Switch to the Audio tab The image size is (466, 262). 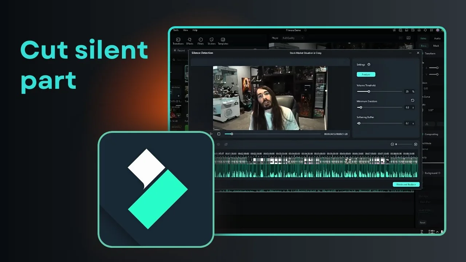tap(437, 38)
